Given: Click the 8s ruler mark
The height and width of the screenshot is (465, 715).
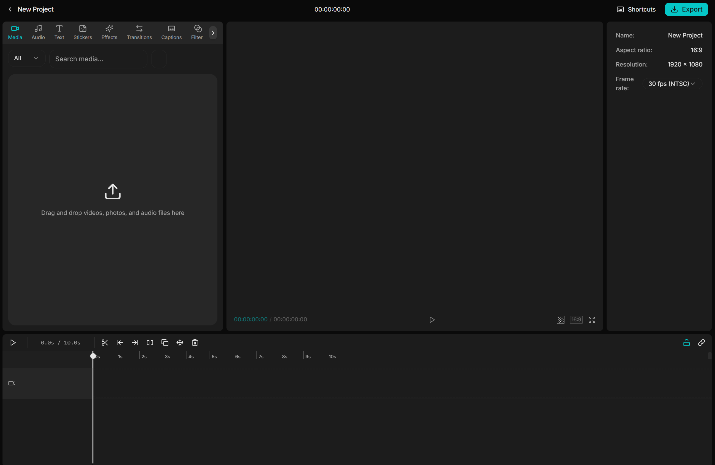Looking at the screenshot, I should [x=284, y=356].
